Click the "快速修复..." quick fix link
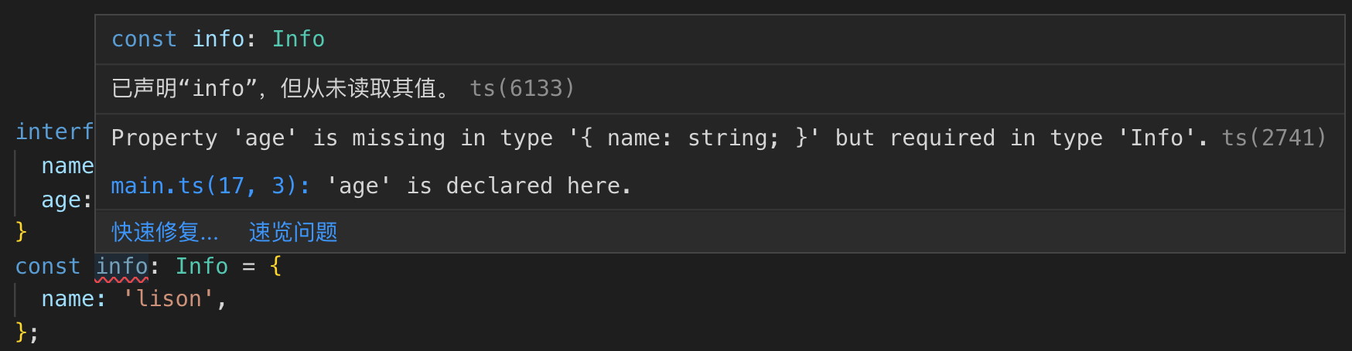 point(165,232)
